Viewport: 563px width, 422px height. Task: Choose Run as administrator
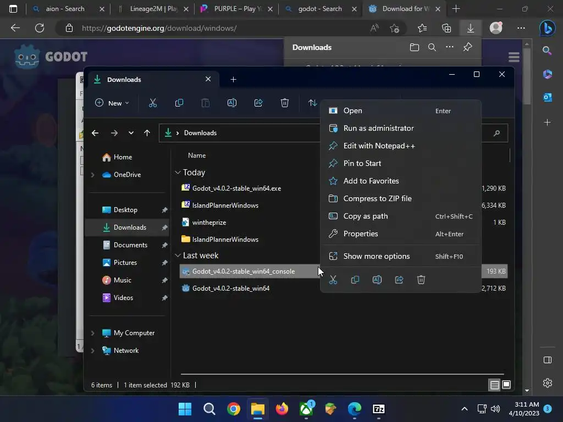(400, 128)
